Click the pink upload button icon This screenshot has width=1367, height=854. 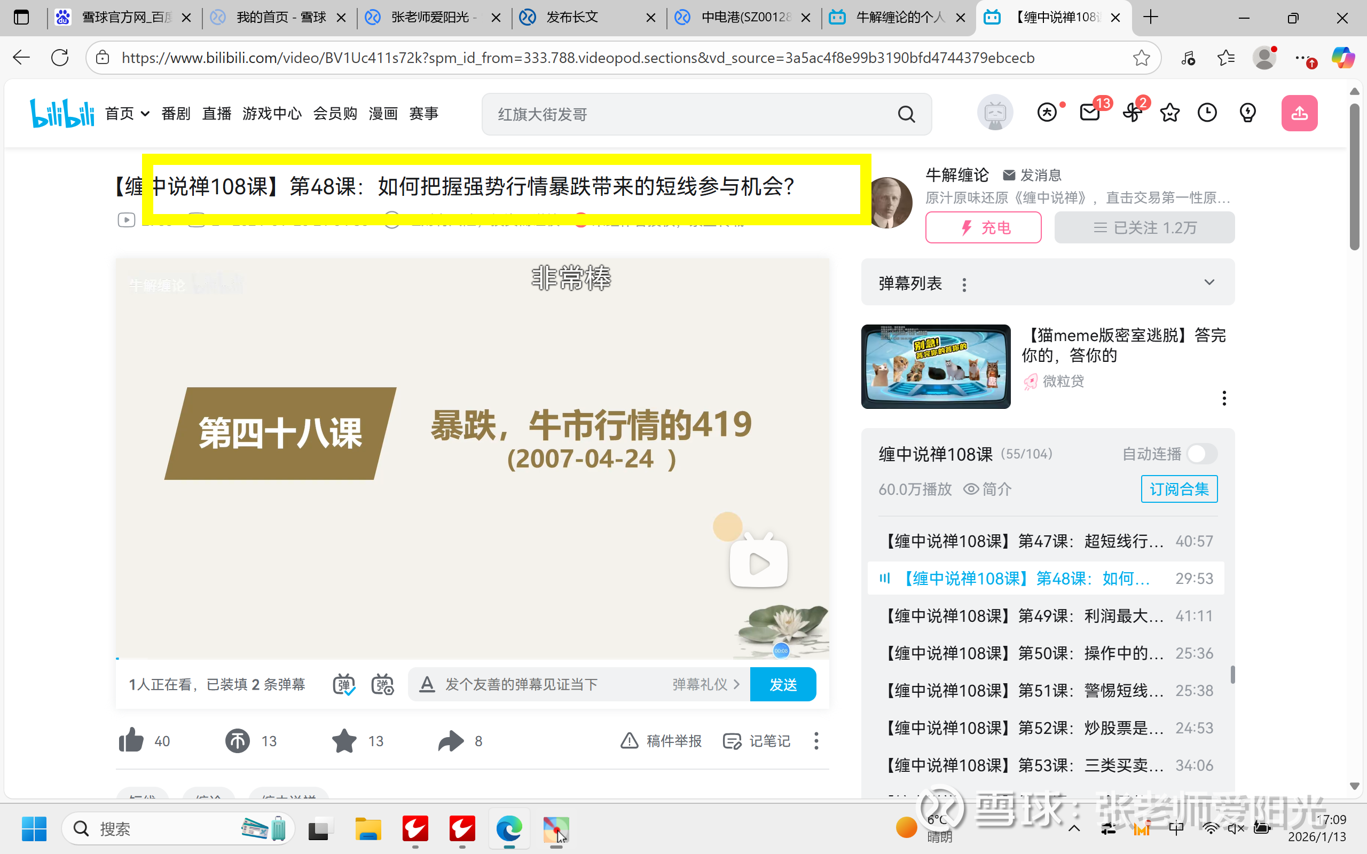(x=1299, y=114)
